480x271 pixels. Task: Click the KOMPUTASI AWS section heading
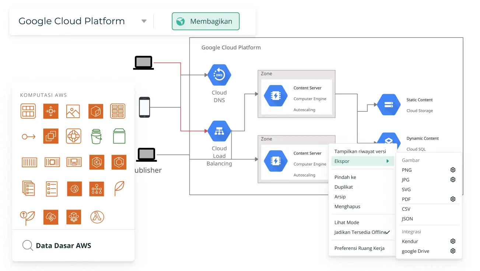click(43, 95)
